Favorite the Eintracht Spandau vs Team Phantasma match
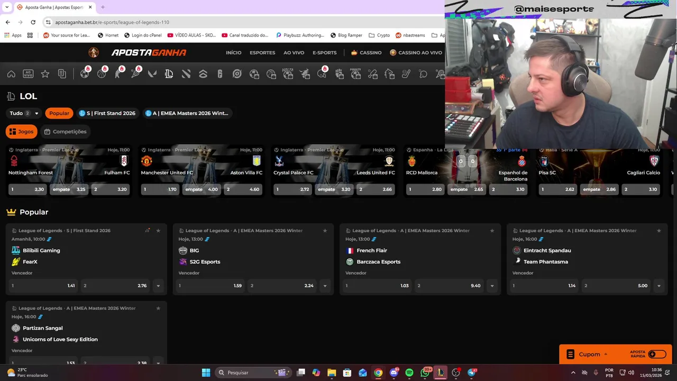This screenshot has height=381, width=677. click(x=659, y=231)
